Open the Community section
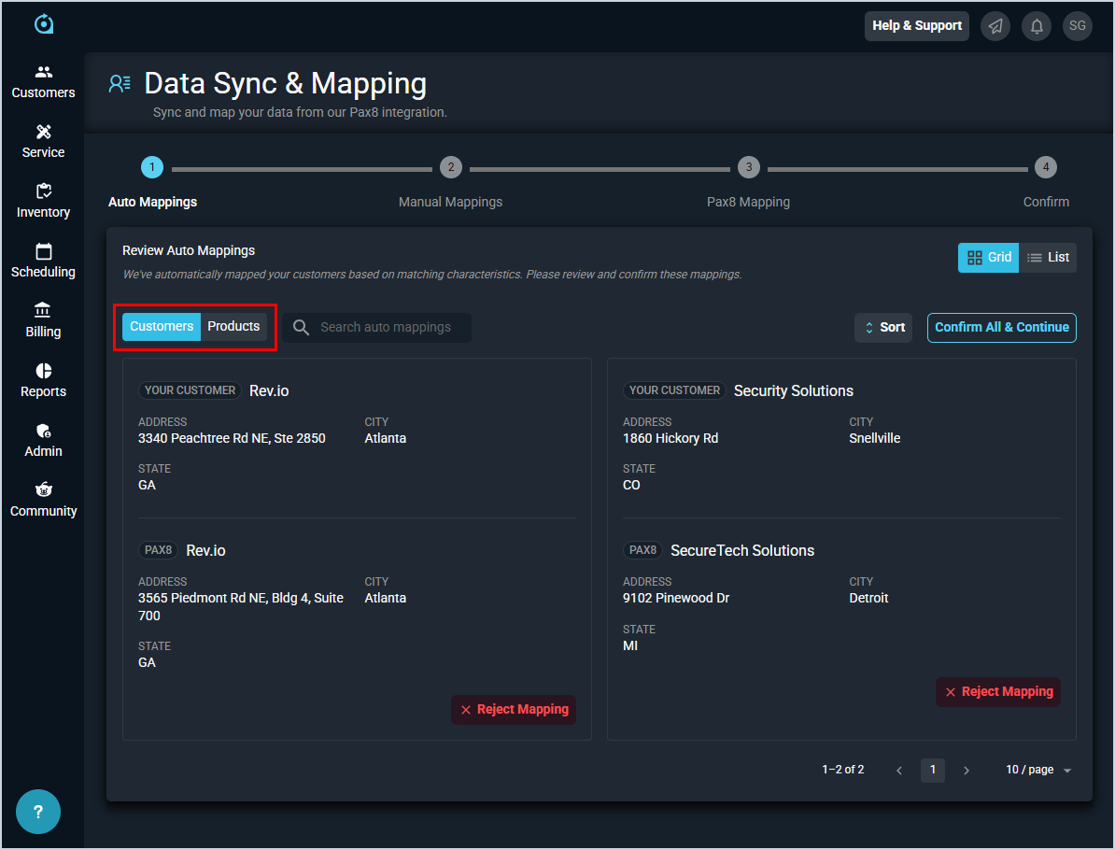 43,501
